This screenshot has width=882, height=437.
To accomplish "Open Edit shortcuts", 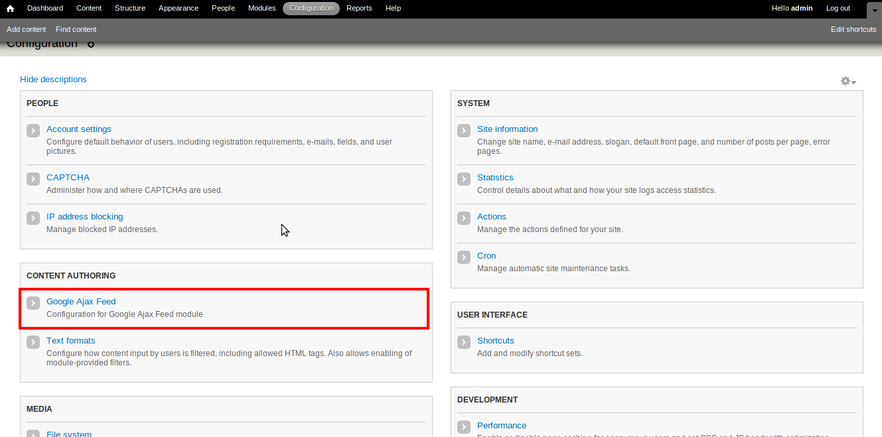I will tap(853, 29).
